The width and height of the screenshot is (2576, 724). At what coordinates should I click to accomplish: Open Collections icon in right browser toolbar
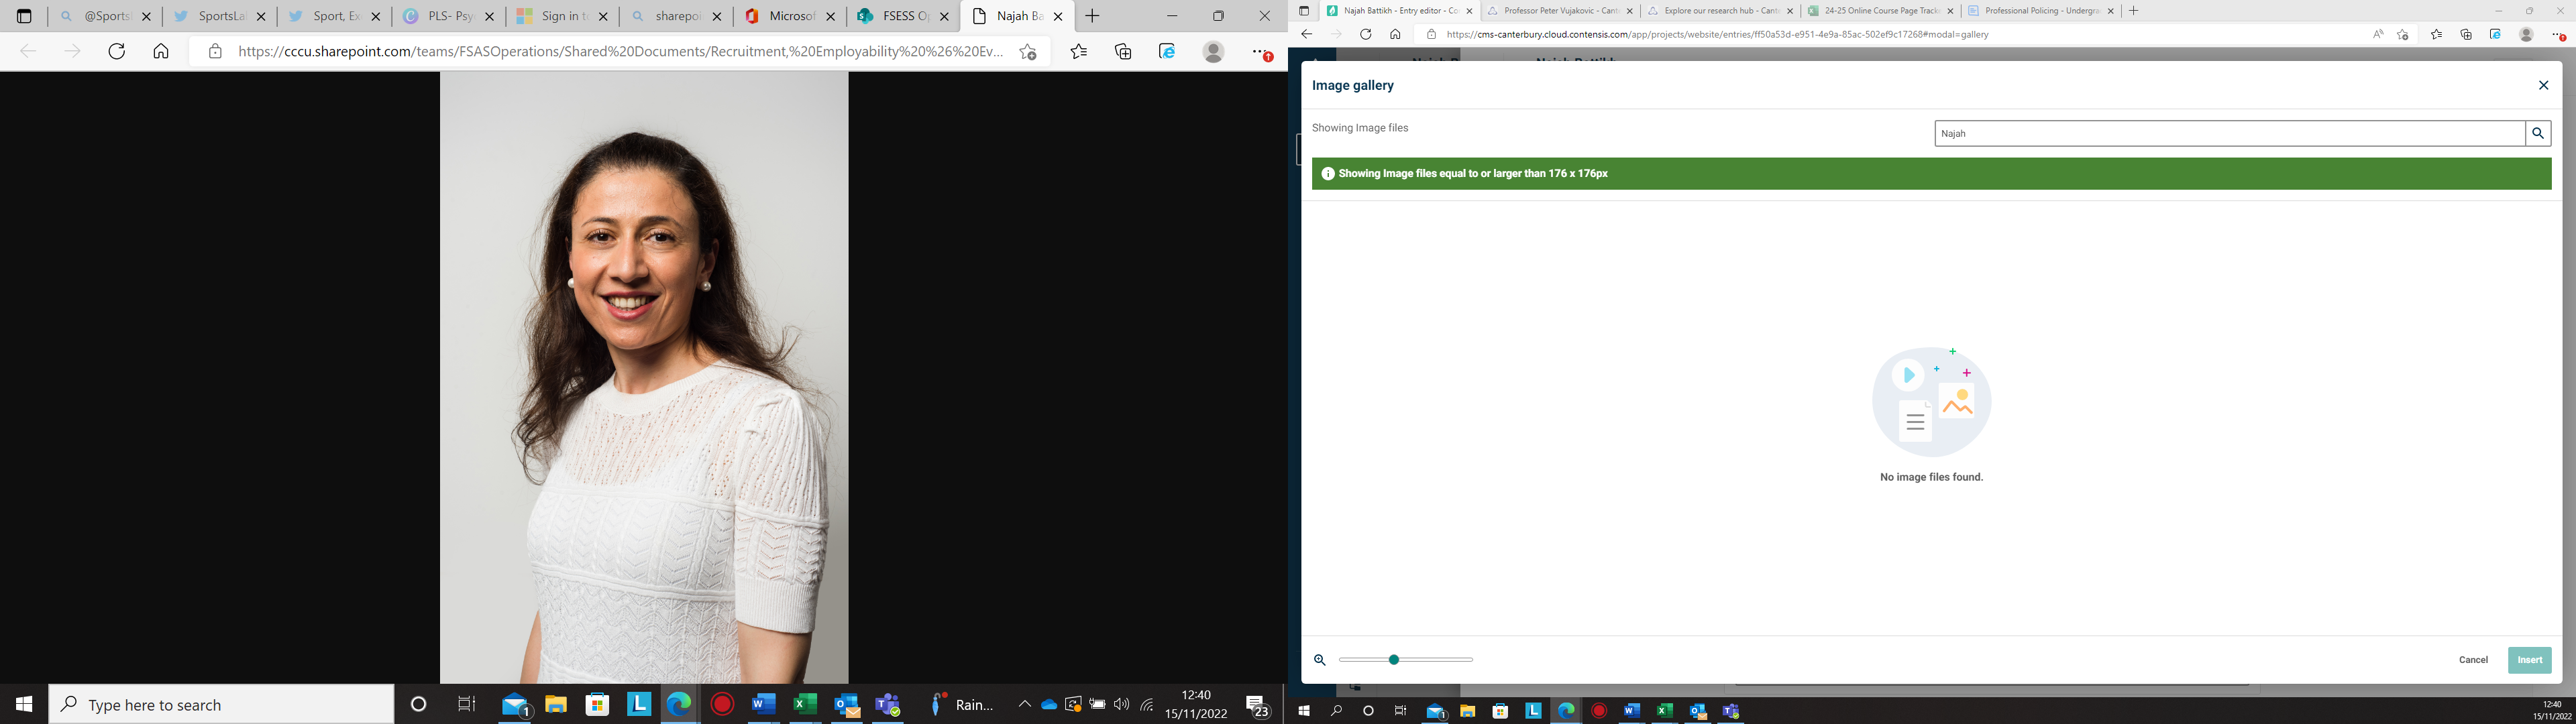click(x=2466, y=34)
